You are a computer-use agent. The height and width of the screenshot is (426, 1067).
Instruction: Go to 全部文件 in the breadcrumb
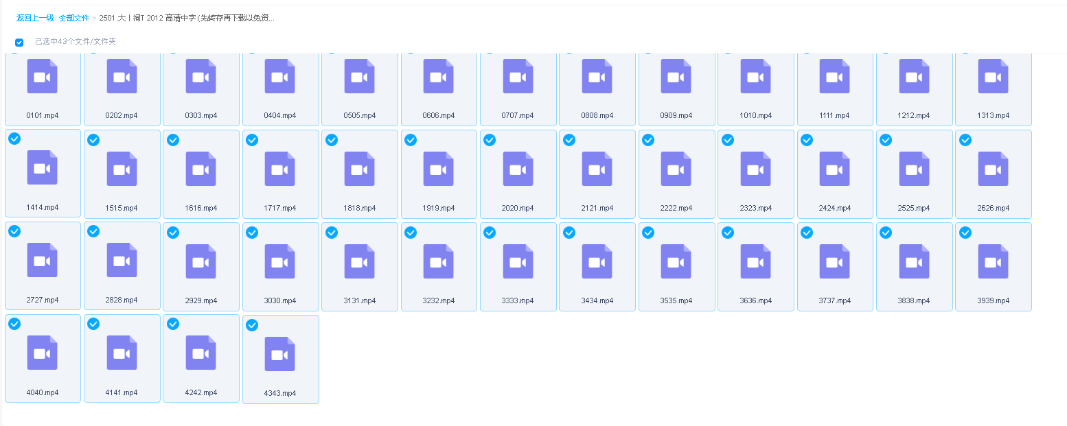point(74,18)
